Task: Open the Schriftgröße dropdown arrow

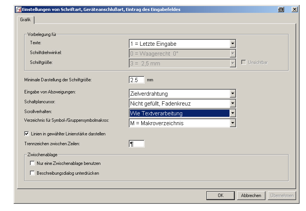Action: [x=233, y=63]
